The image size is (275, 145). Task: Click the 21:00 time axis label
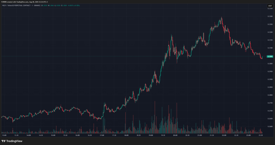point(200,135)
